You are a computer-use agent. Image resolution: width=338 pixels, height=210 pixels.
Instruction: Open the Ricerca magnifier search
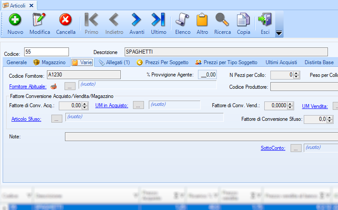(222, 20)
